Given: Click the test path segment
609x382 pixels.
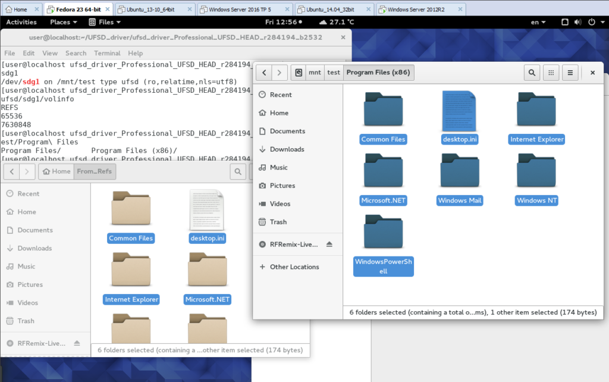Looking at the screenshot, I should (x=333, y=73).
